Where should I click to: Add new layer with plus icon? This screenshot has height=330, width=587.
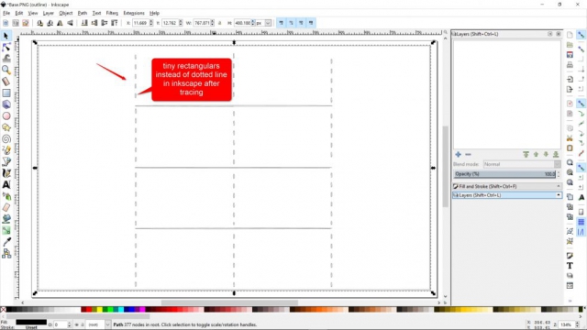tap(458, 154)
